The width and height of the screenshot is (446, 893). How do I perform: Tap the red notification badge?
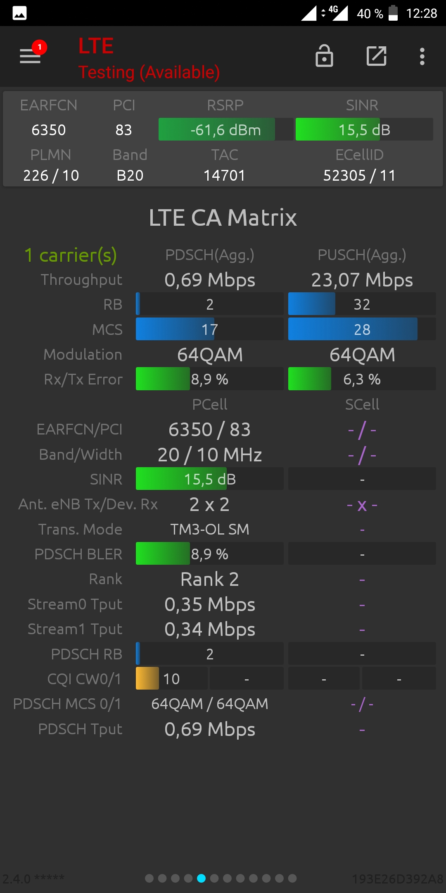[40, 47]
